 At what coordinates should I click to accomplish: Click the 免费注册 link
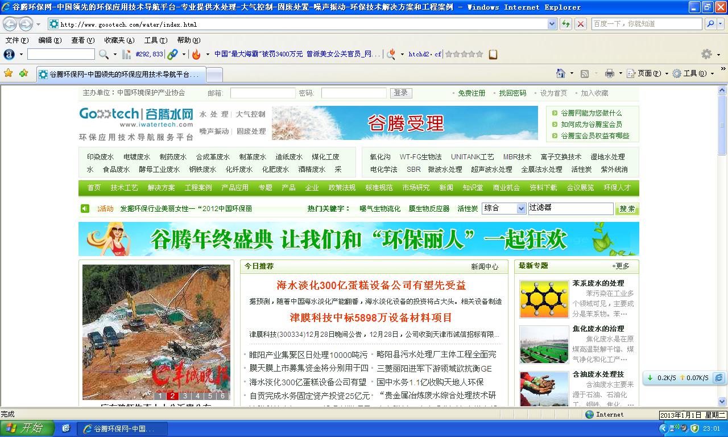pos(471,93)
